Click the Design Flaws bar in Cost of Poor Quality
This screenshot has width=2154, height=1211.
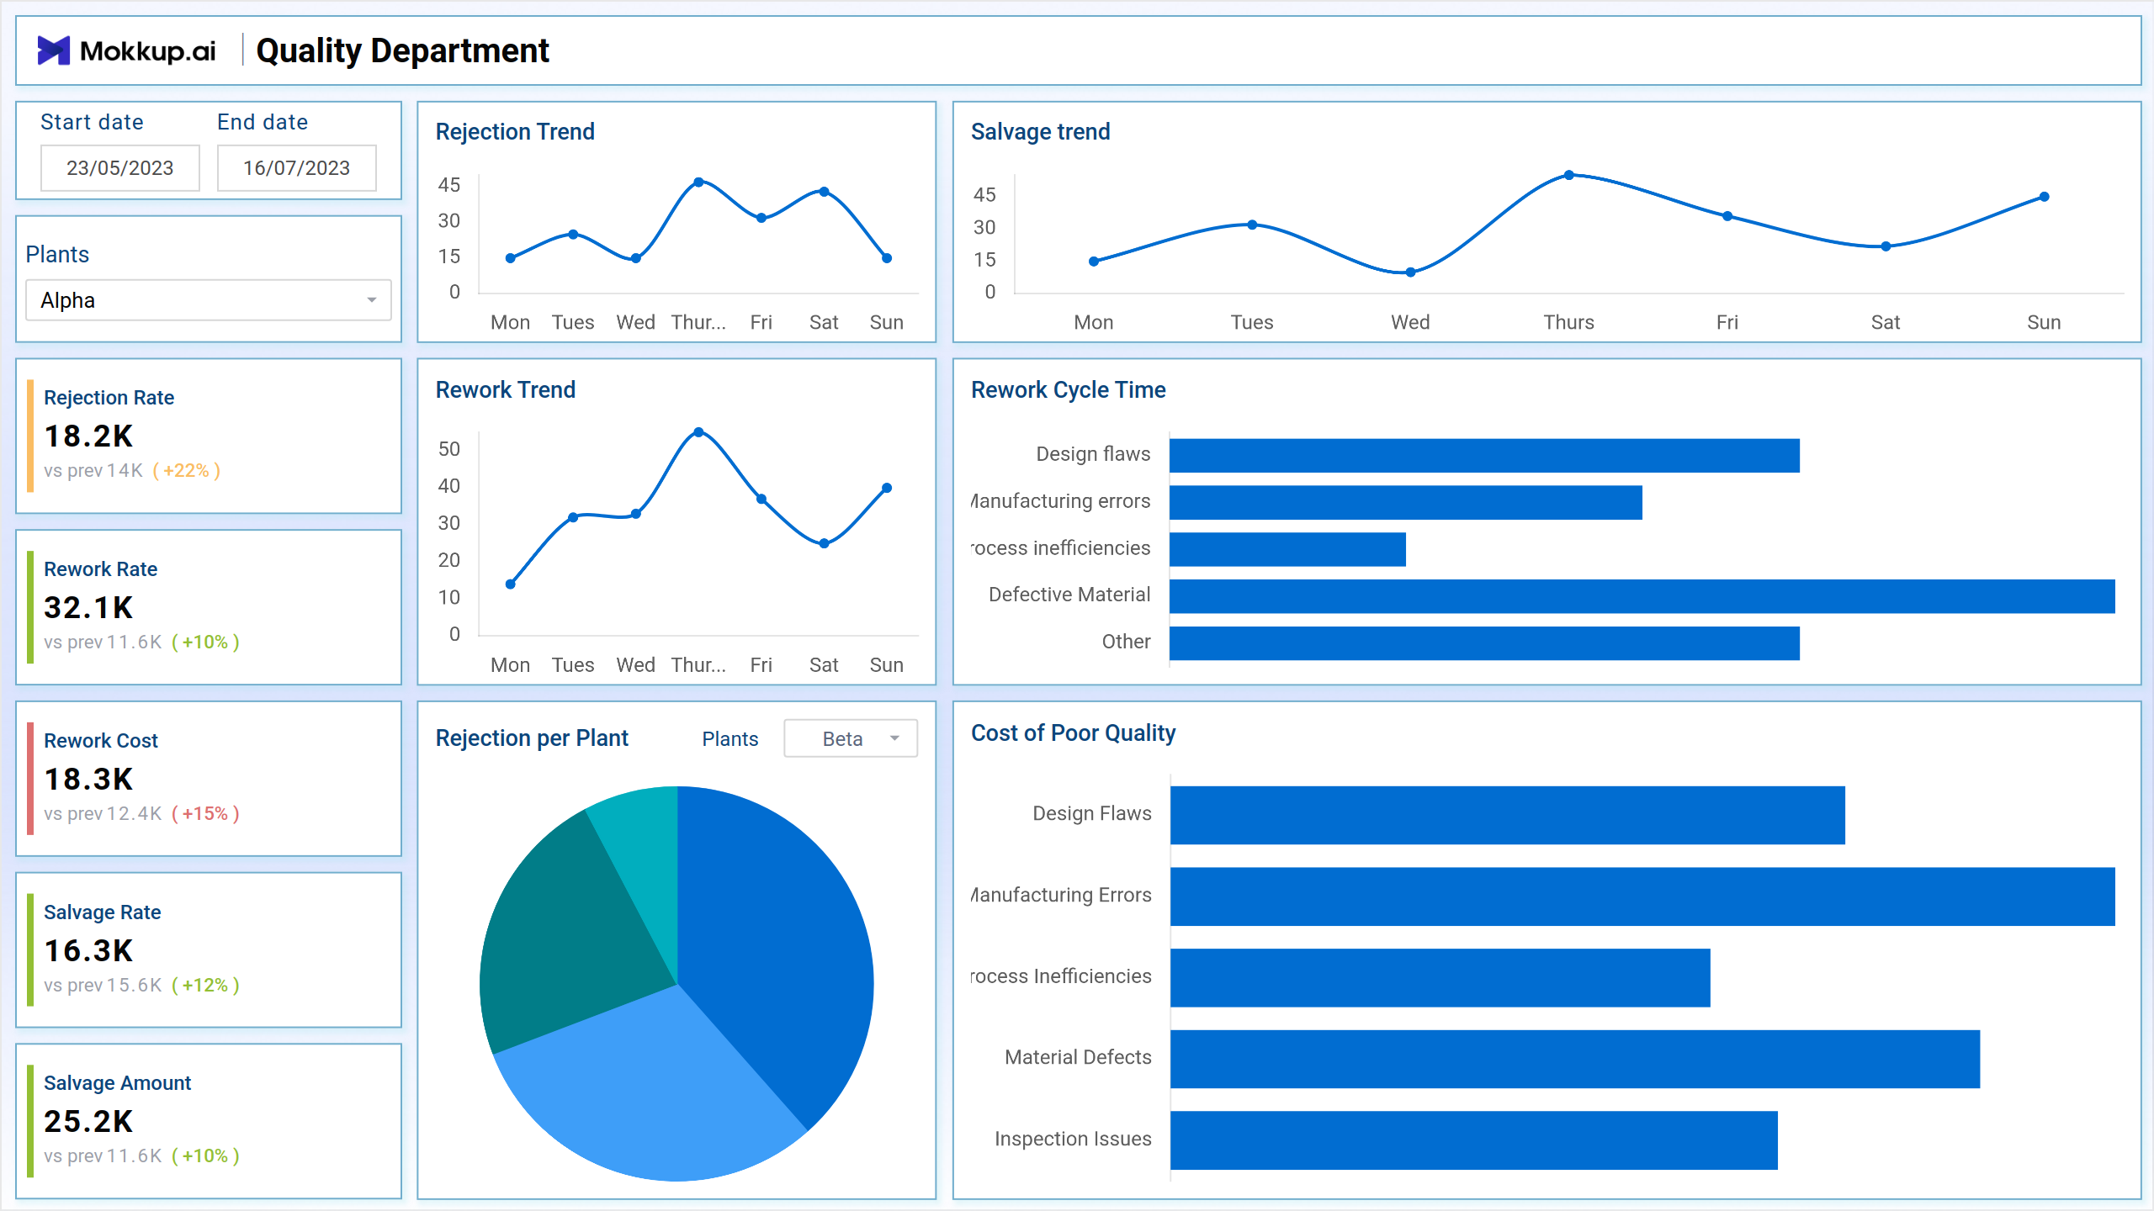[1507, 815]
